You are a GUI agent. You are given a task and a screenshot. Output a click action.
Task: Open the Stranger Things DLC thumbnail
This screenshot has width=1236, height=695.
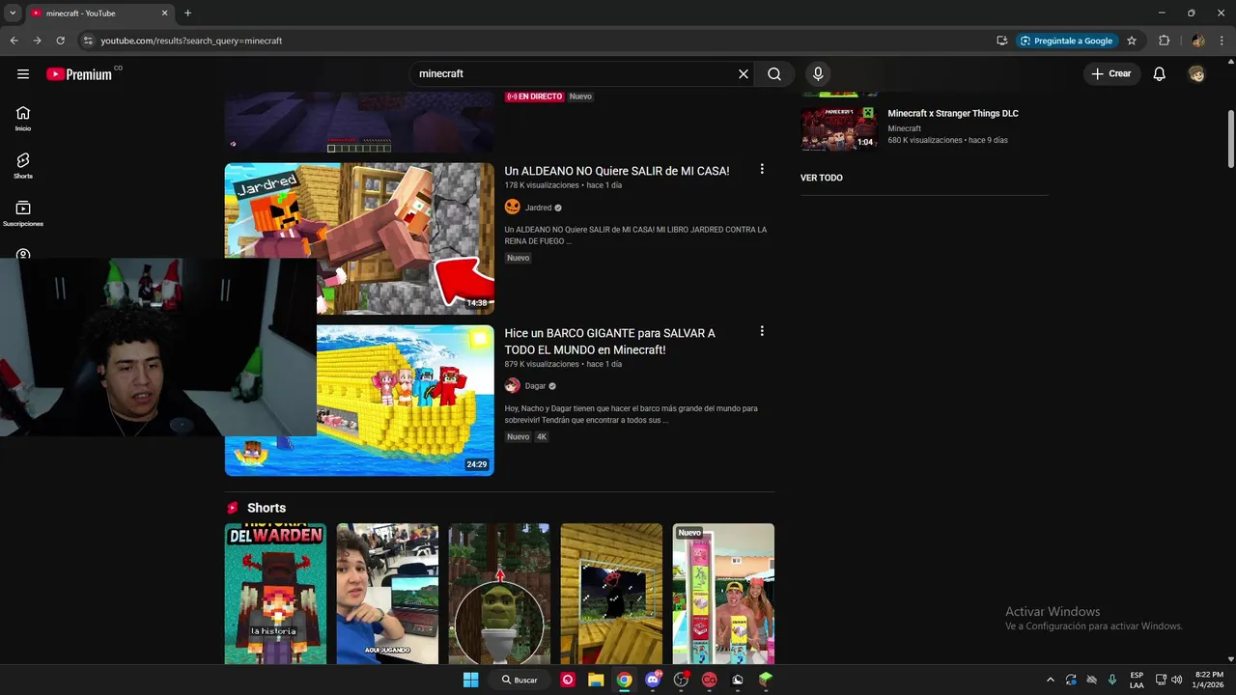tap(838, 127)
